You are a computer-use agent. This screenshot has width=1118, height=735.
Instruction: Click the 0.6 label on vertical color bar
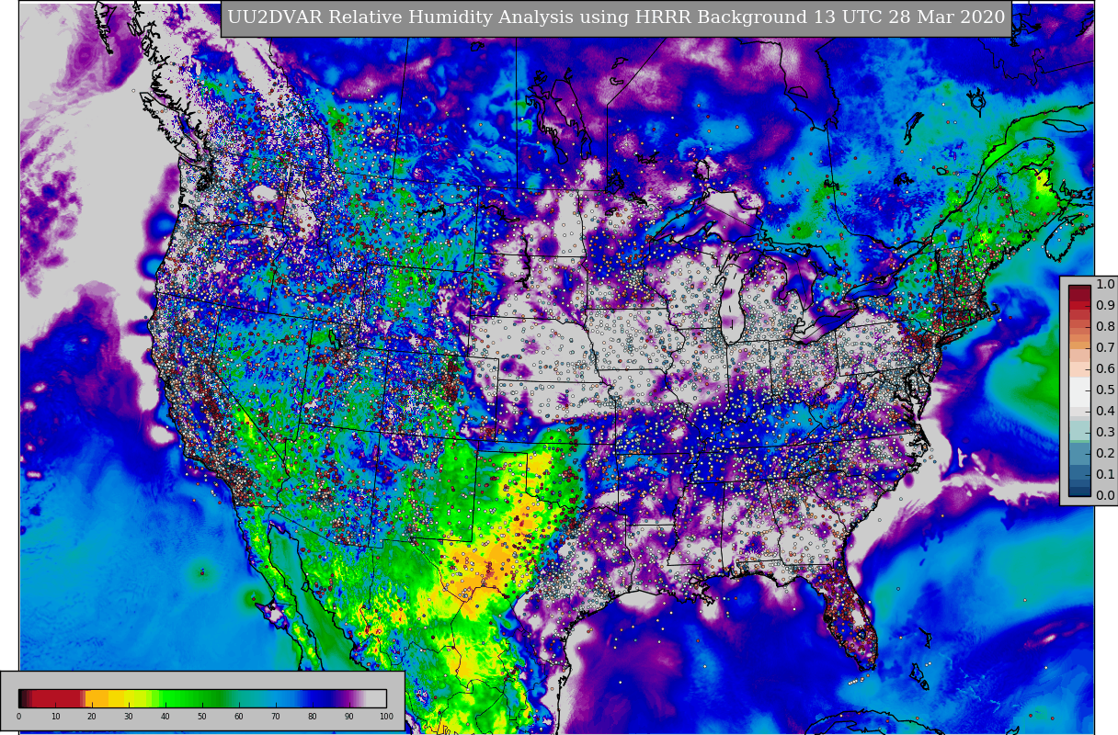coord(1104,368)
